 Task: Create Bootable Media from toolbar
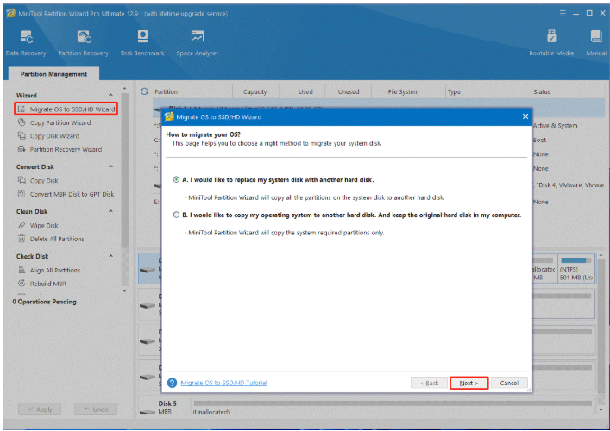[551, 43]
